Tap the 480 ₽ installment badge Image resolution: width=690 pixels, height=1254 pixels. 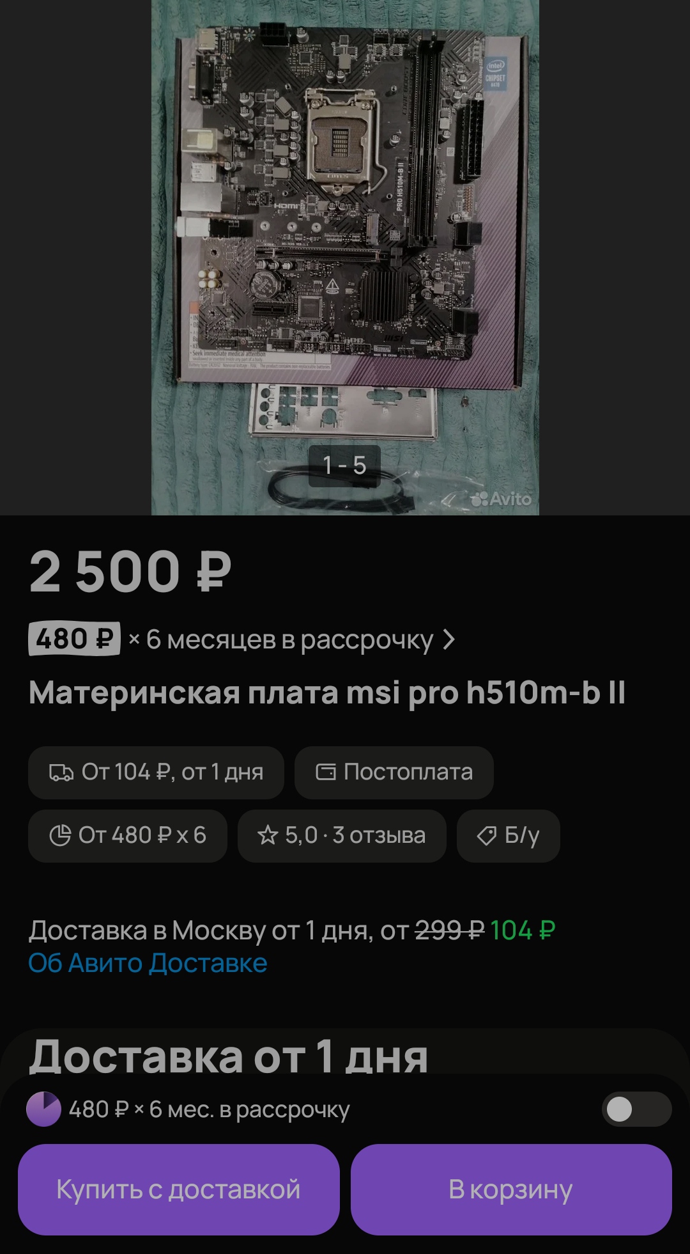click(x=74, y=639)
